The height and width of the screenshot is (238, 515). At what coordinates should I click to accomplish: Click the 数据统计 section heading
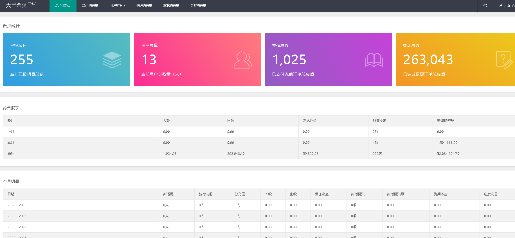(x=11, y=26)
